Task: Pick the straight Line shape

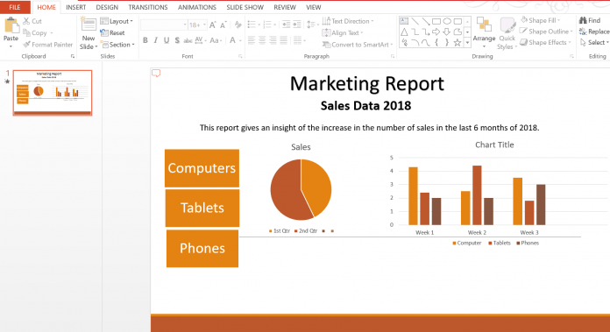Action: coord(415,21)
